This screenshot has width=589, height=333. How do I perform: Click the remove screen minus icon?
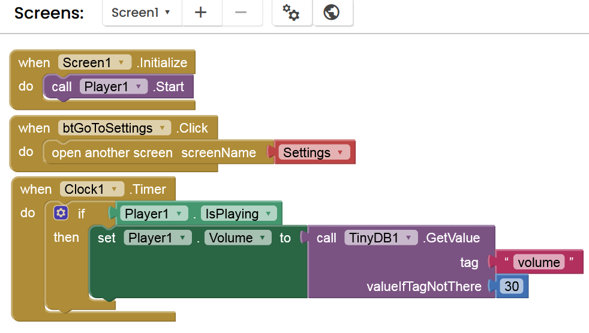(x=241, y=13)
